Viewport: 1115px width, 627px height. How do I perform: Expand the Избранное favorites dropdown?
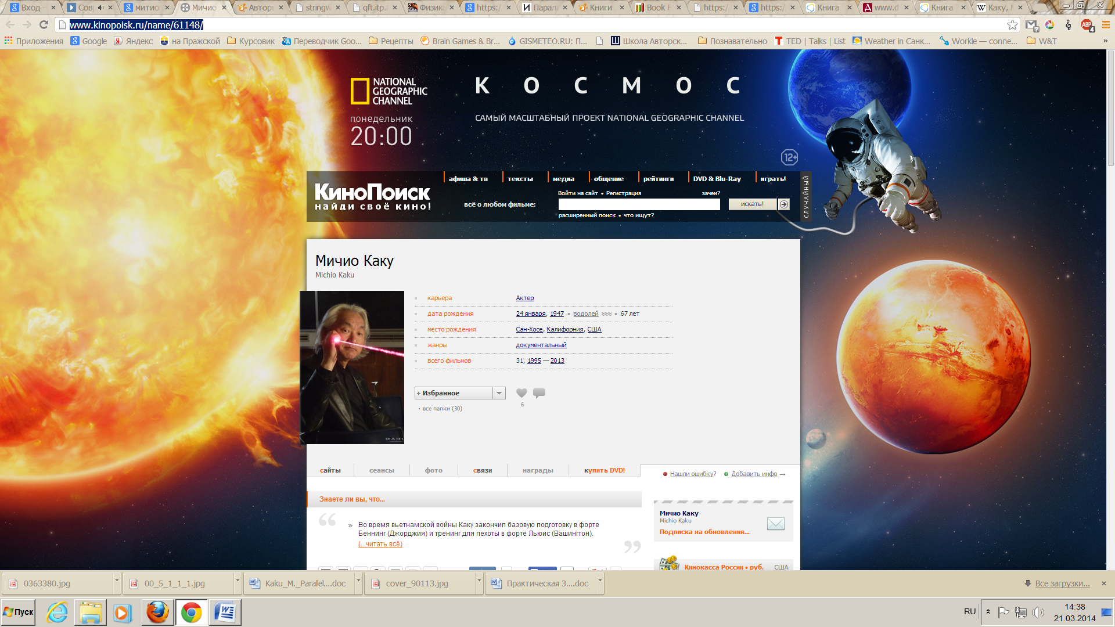[x=499, y=393]
